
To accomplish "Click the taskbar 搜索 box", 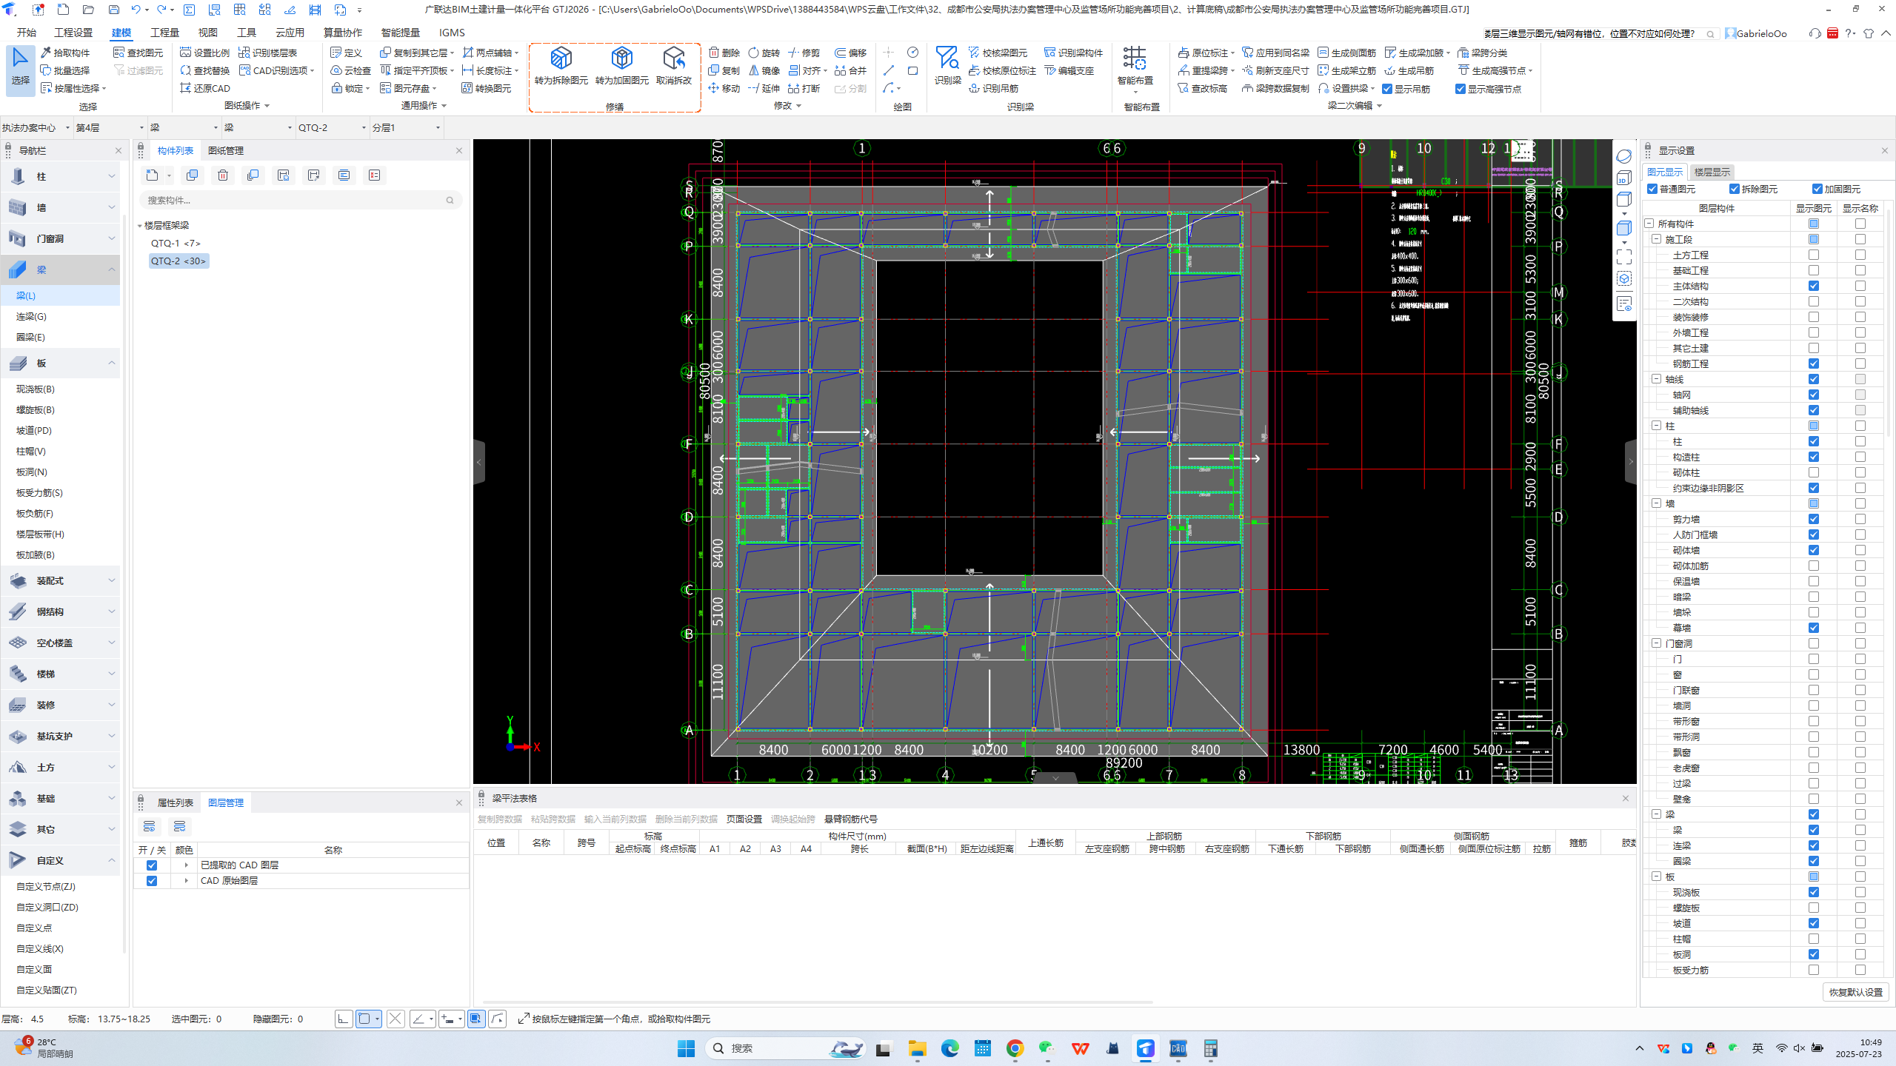I will point(785,1048).
